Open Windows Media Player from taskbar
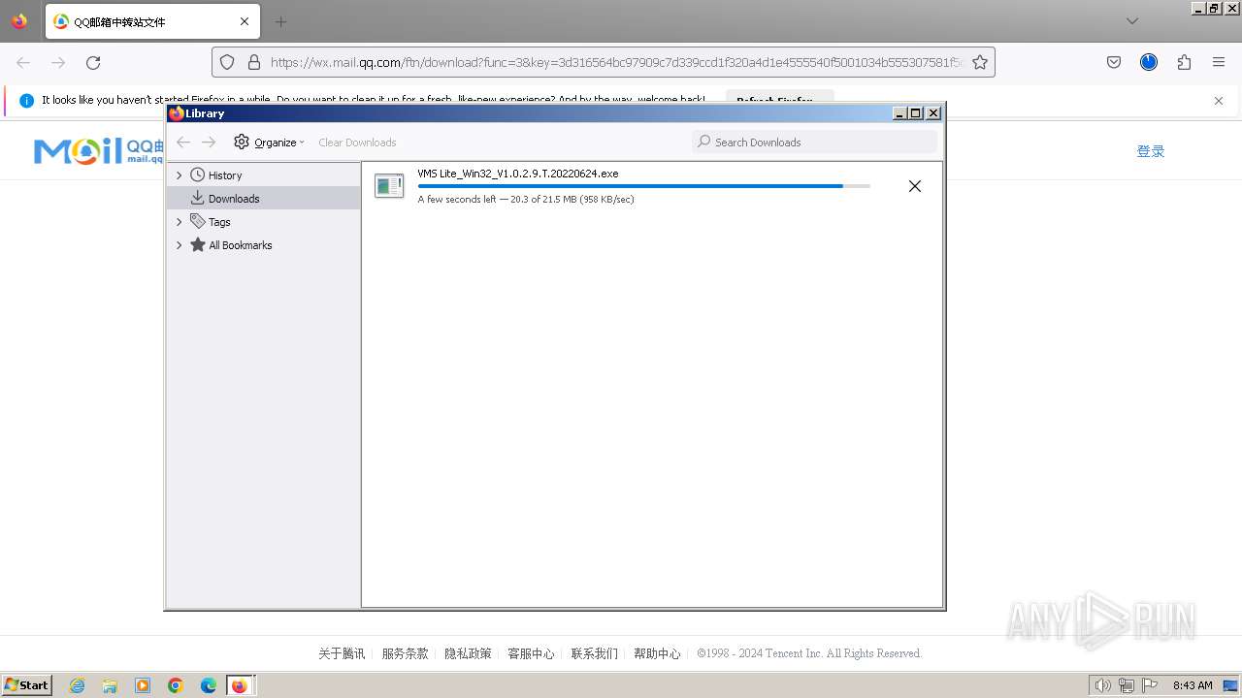The image size is (1242, 698). 143,685
